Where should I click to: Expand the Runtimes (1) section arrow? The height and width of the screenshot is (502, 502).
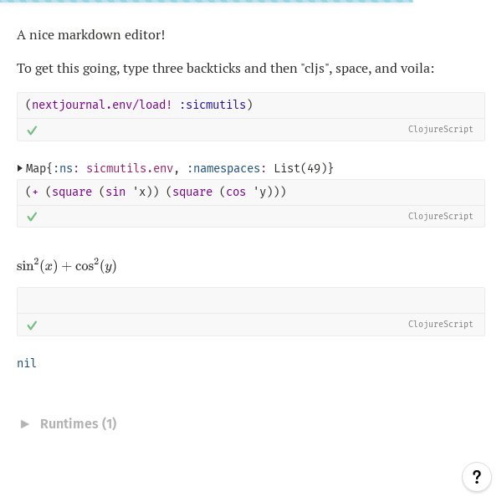[24, 424]
